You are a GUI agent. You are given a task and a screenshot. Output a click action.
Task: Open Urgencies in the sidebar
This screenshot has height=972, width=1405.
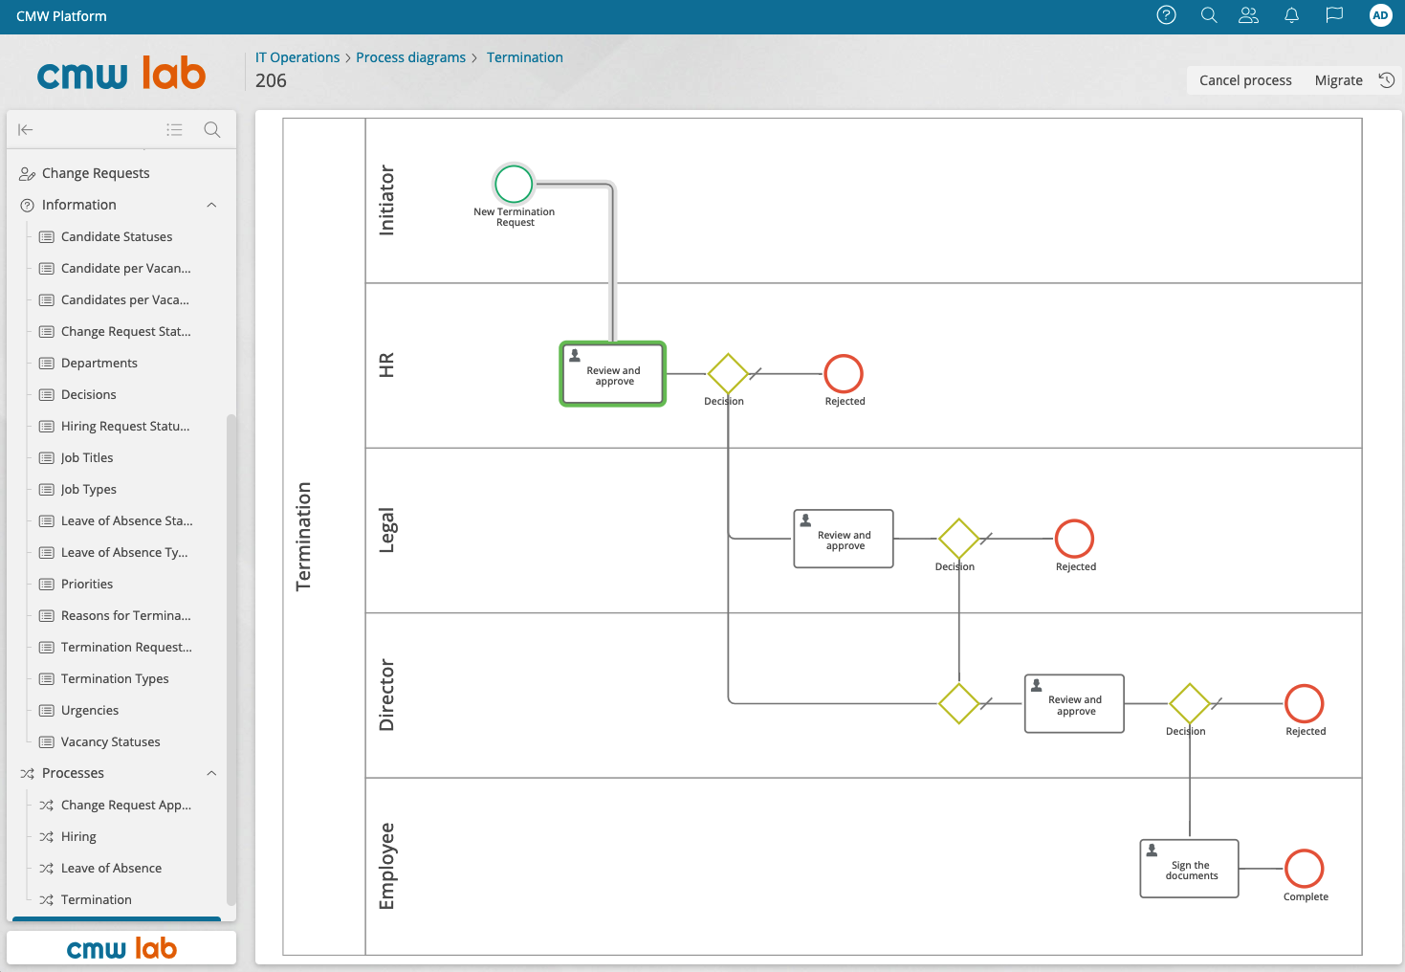pyautogui.click(x=90, y=710)
